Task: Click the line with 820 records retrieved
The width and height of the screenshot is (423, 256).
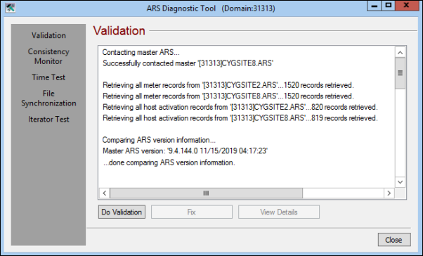Action: click(x=240, y=107)
